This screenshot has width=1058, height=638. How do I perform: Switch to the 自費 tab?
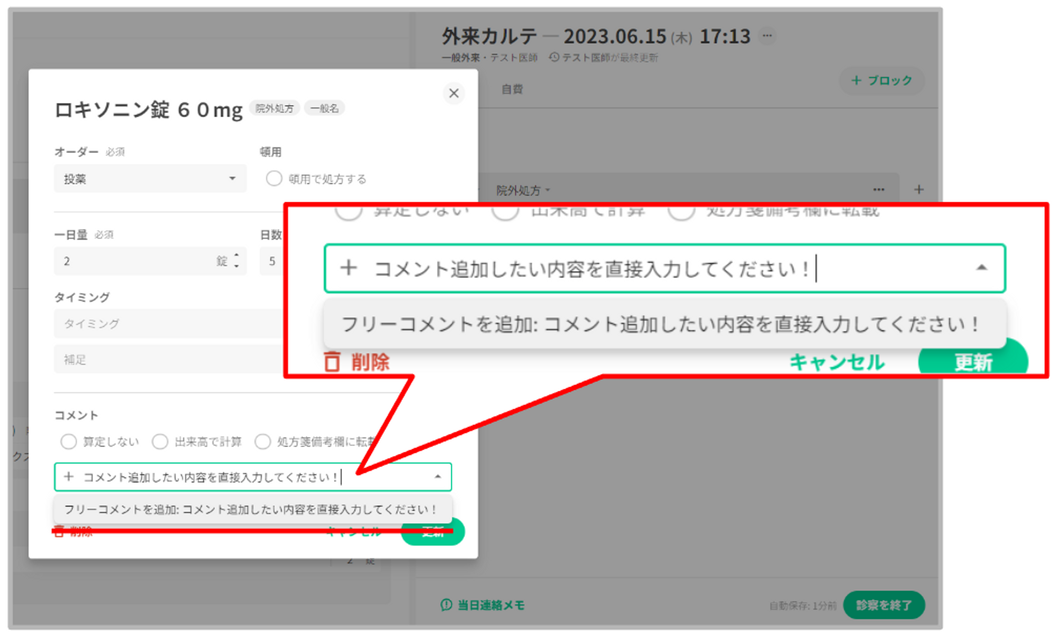click(512, 89)
